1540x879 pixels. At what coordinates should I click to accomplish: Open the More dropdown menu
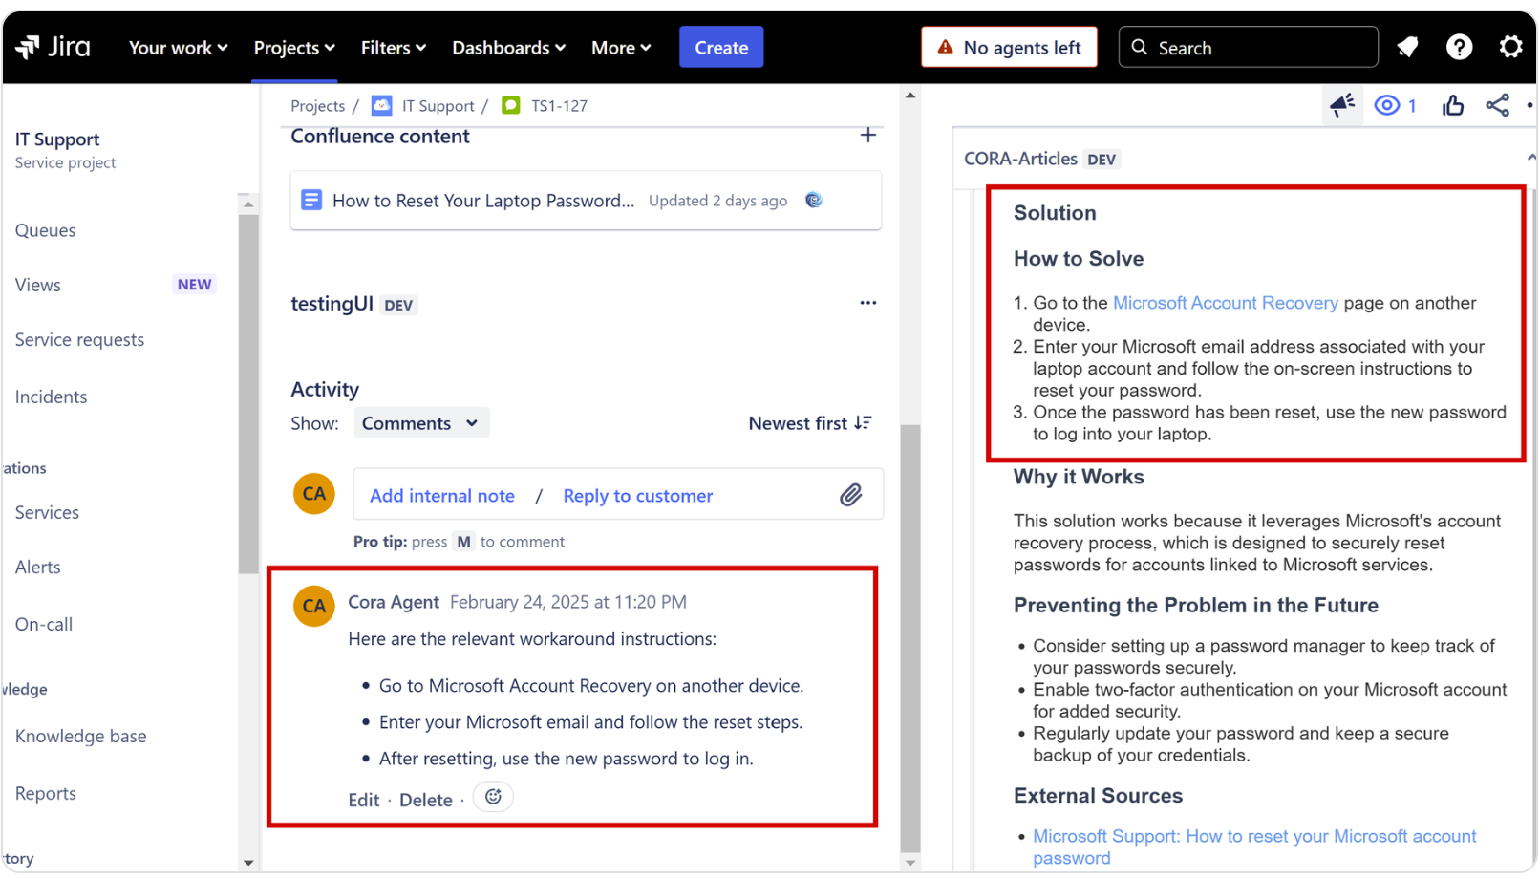[621, 48]
